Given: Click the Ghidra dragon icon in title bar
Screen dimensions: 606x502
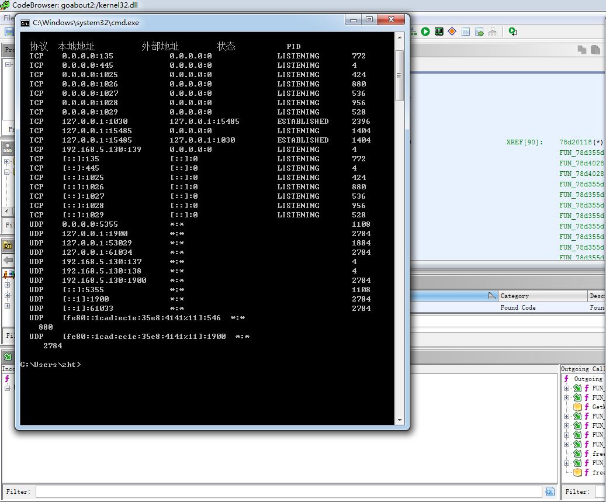Looking at the screenshot, I should tap(5, 5).
